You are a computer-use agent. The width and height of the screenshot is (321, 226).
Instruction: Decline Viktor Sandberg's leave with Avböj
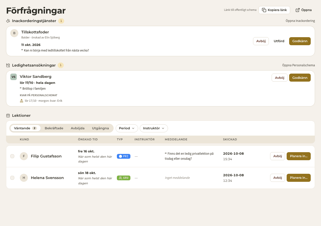(x=280, y=78)
